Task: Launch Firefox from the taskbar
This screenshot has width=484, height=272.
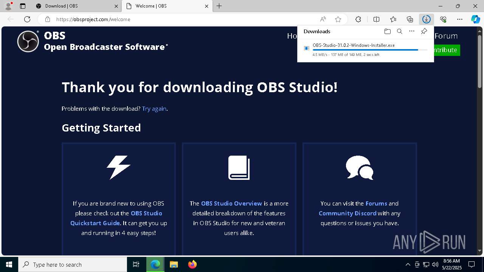Action: [192, 264]
